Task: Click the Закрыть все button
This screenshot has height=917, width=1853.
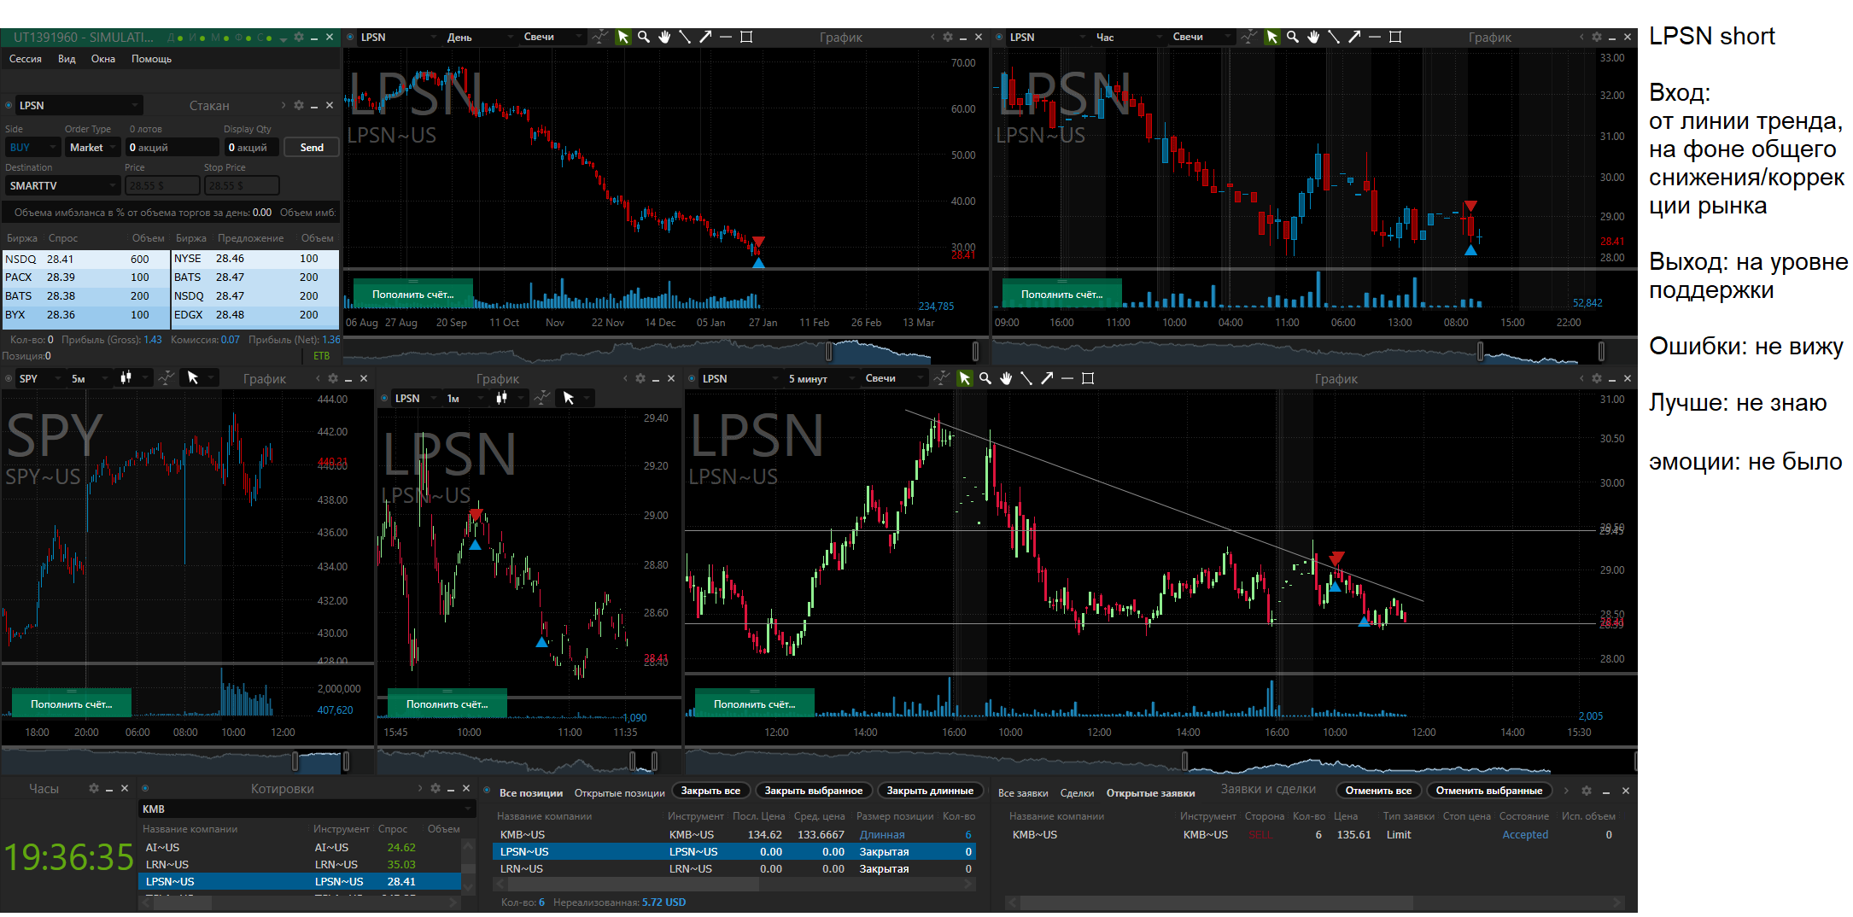Action: [x=710, y=791]
